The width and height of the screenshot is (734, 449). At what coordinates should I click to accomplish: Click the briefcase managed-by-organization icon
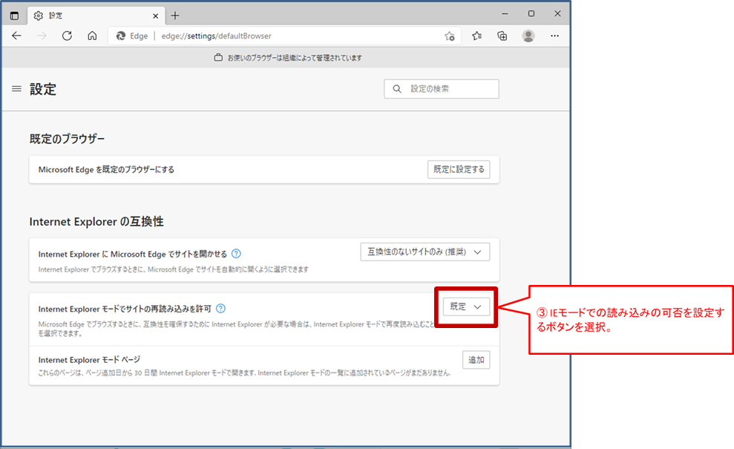[x=218, y=58]
